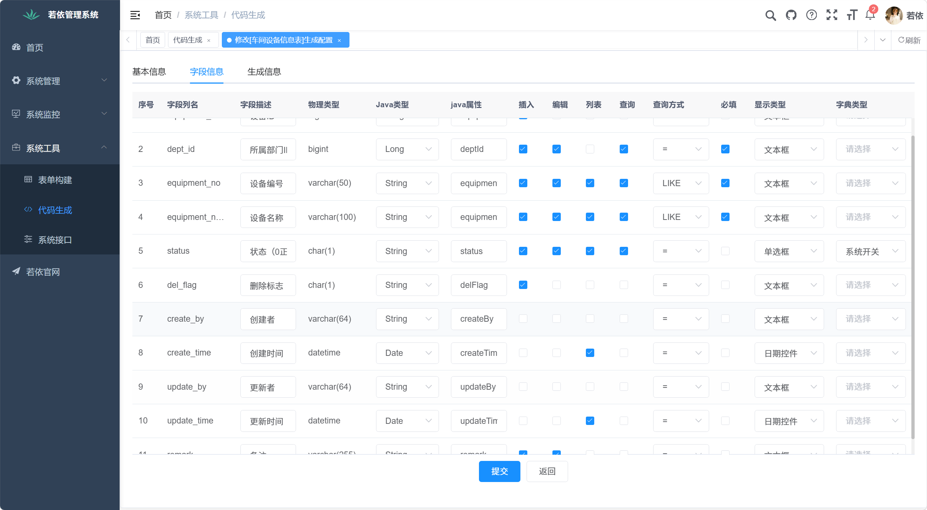Open the help documentation icon
Screen dimensions: 927x510
pos(811,15)
